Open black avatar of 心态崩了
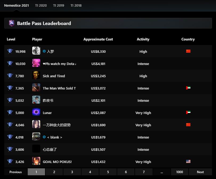The width and height of the screenshot is (216, 179). click(36, 149)
